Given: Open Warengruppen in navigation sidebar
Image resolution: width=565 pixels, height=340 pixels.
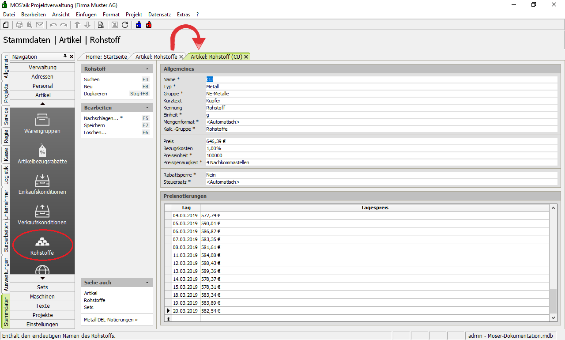Looking at the screenshot, I should [x=42, y=123].
